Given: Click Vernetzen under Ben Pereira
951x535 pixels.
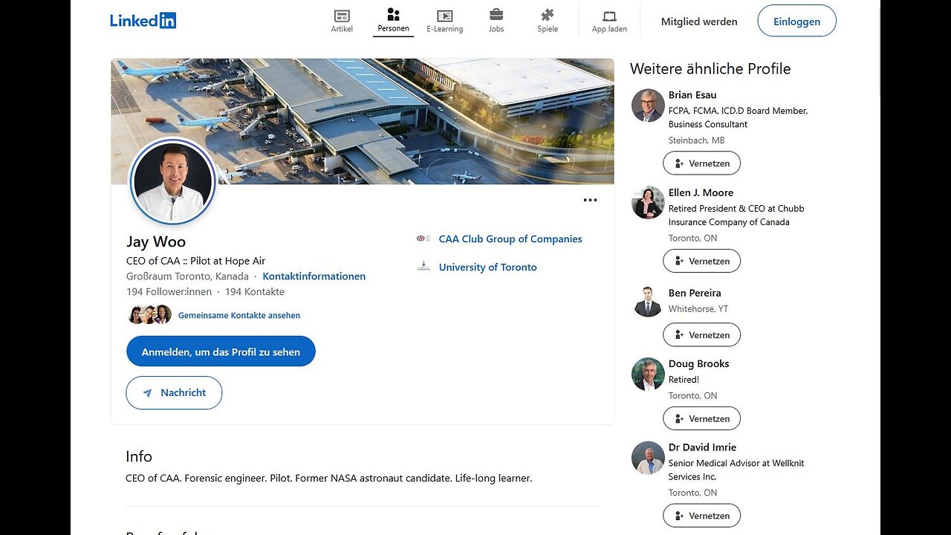Looking at the screenshot, I should pos(701,334).
